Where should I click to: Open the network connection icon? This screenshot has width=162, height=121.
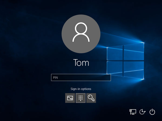[x=133, y=112]
